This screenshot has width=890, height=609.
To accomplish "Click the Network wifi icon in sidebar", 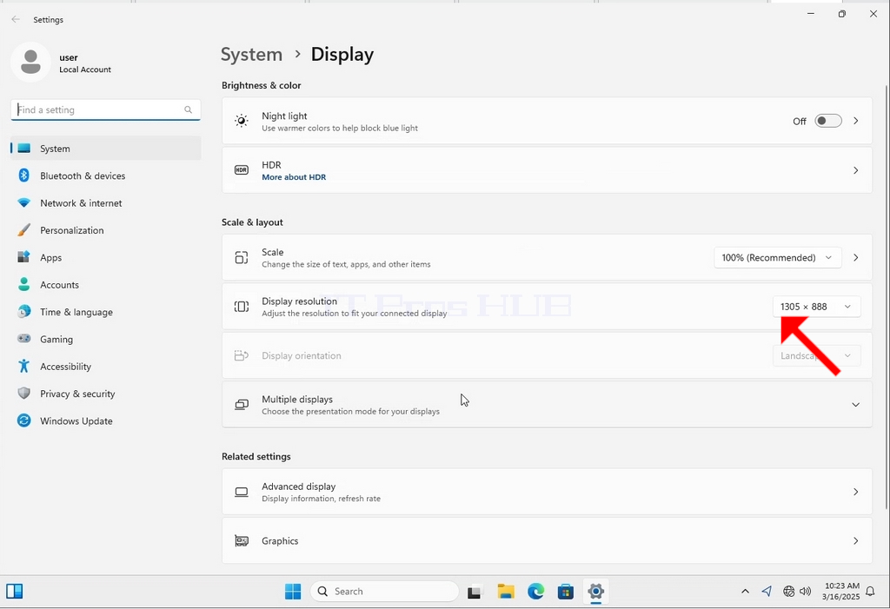I will tap(23, 202).
